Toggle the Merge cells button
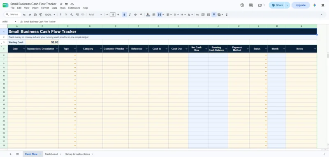The image size is (329, 157). [x=160, y=15]
